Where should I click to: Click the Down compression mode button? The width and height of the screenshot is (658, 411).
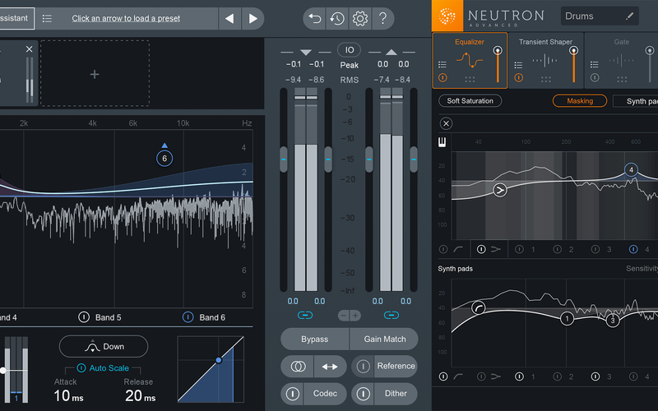click(104, 346)
